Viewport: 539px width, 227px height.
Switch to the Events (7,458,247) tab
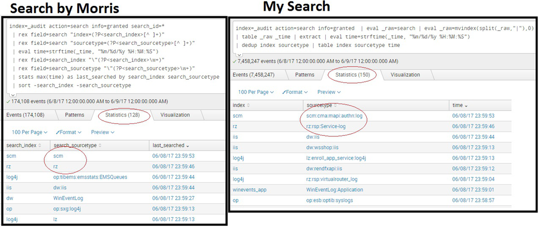253,74
